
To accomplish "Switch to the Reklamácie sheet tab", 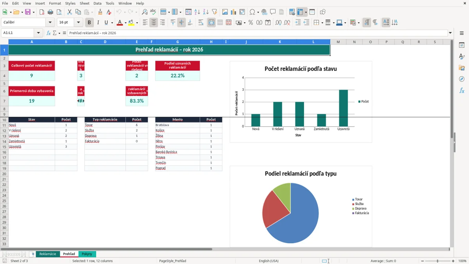I will [48, 254].
